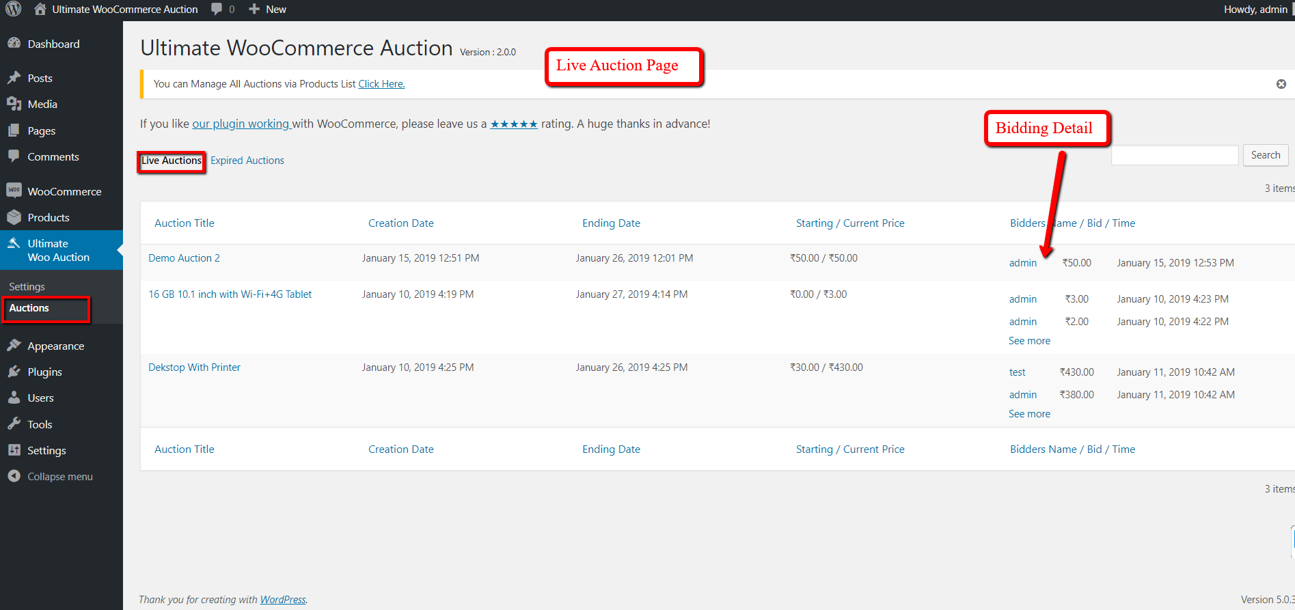Click the Plugins plug icon

(14, 372)
